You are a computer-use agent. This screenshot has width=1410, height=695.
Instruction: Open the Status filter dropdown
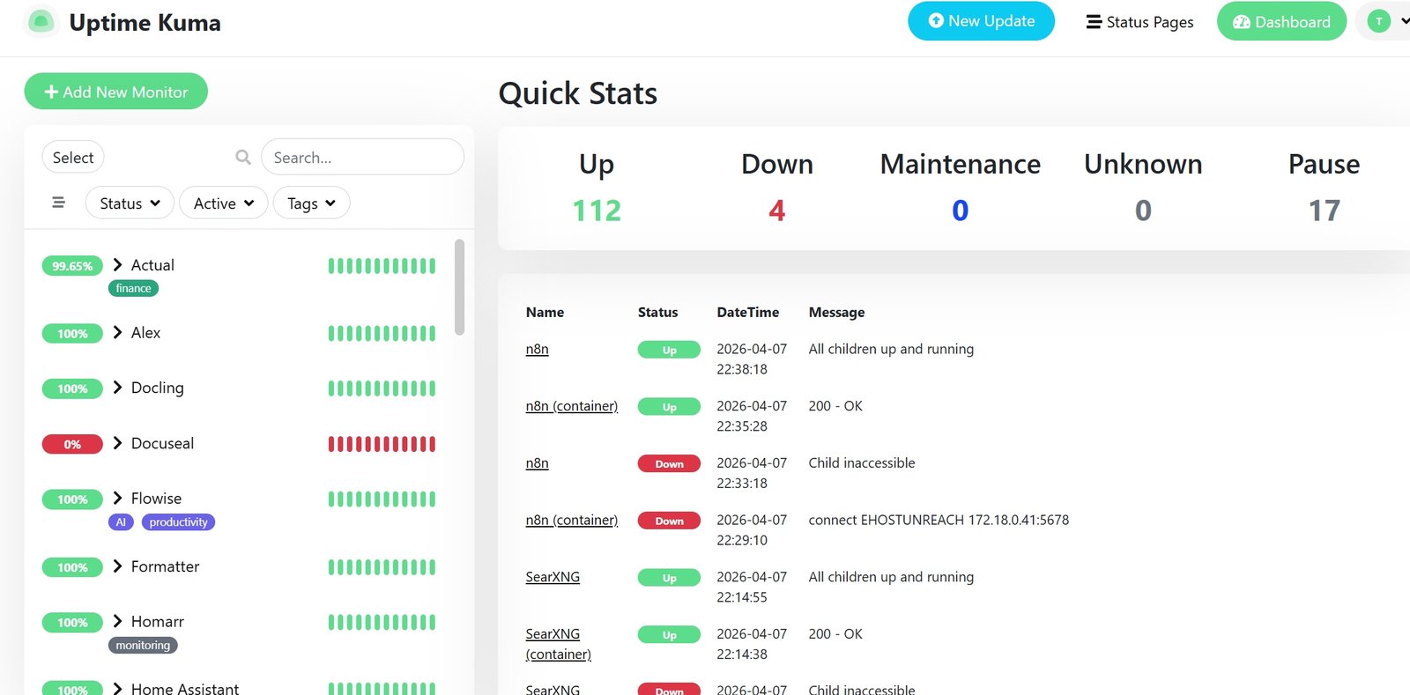point(130,203)
